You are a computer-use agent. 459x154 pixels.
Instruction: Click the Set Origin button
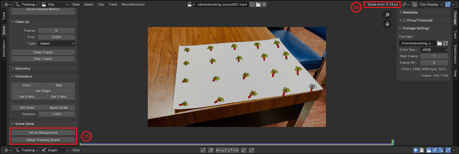tap(43, 91)
